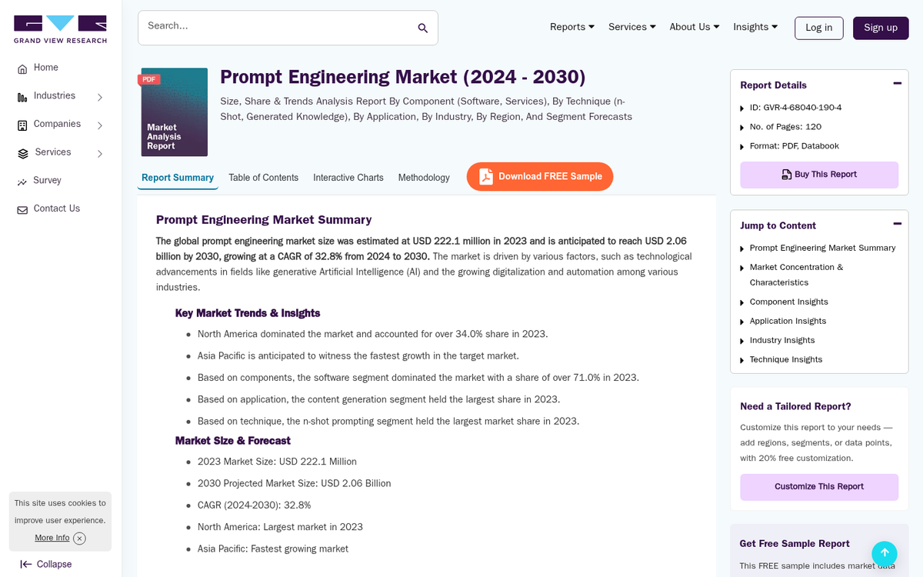Click the No. of Pages: 120 text
The height and width of the screenshot is (577, 923).
785,127
